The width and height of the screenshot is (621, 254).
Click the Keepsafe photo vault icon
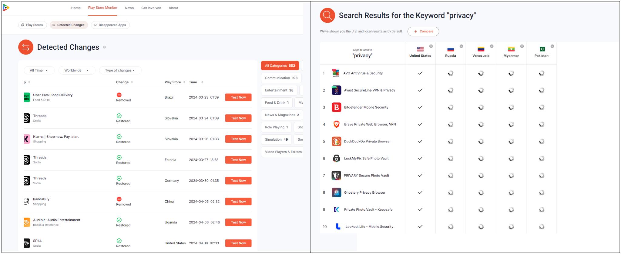coord(336,209)
